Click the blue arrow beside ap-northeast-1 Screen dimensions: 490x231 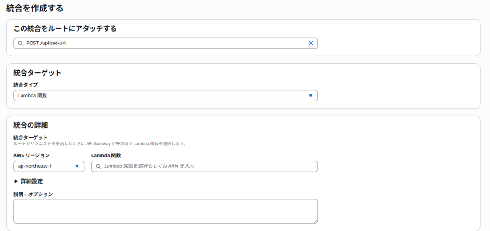coord(77,166)
